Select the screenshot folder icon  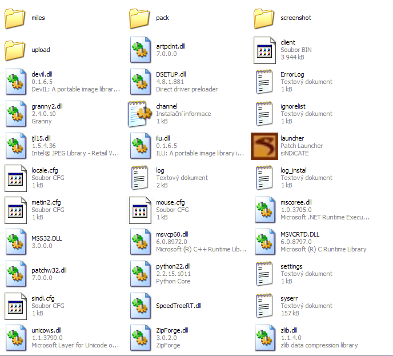coord(264,18)
